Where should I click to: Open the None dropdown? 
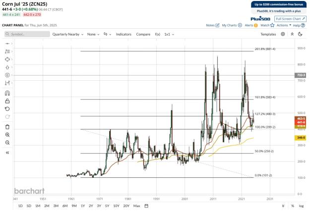click(93, 34)
